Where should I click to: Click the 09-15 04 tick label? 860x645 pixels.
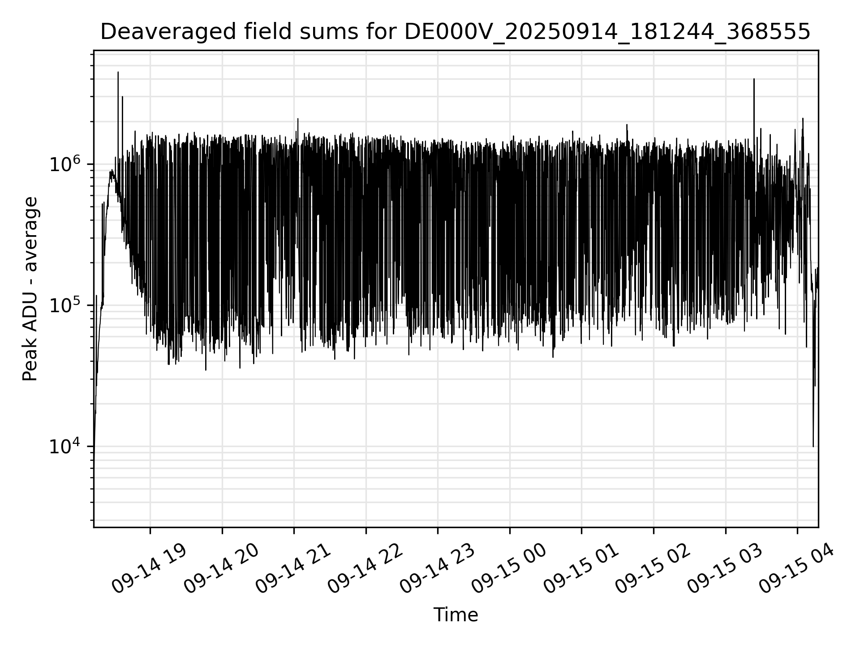tap(796, 569)
